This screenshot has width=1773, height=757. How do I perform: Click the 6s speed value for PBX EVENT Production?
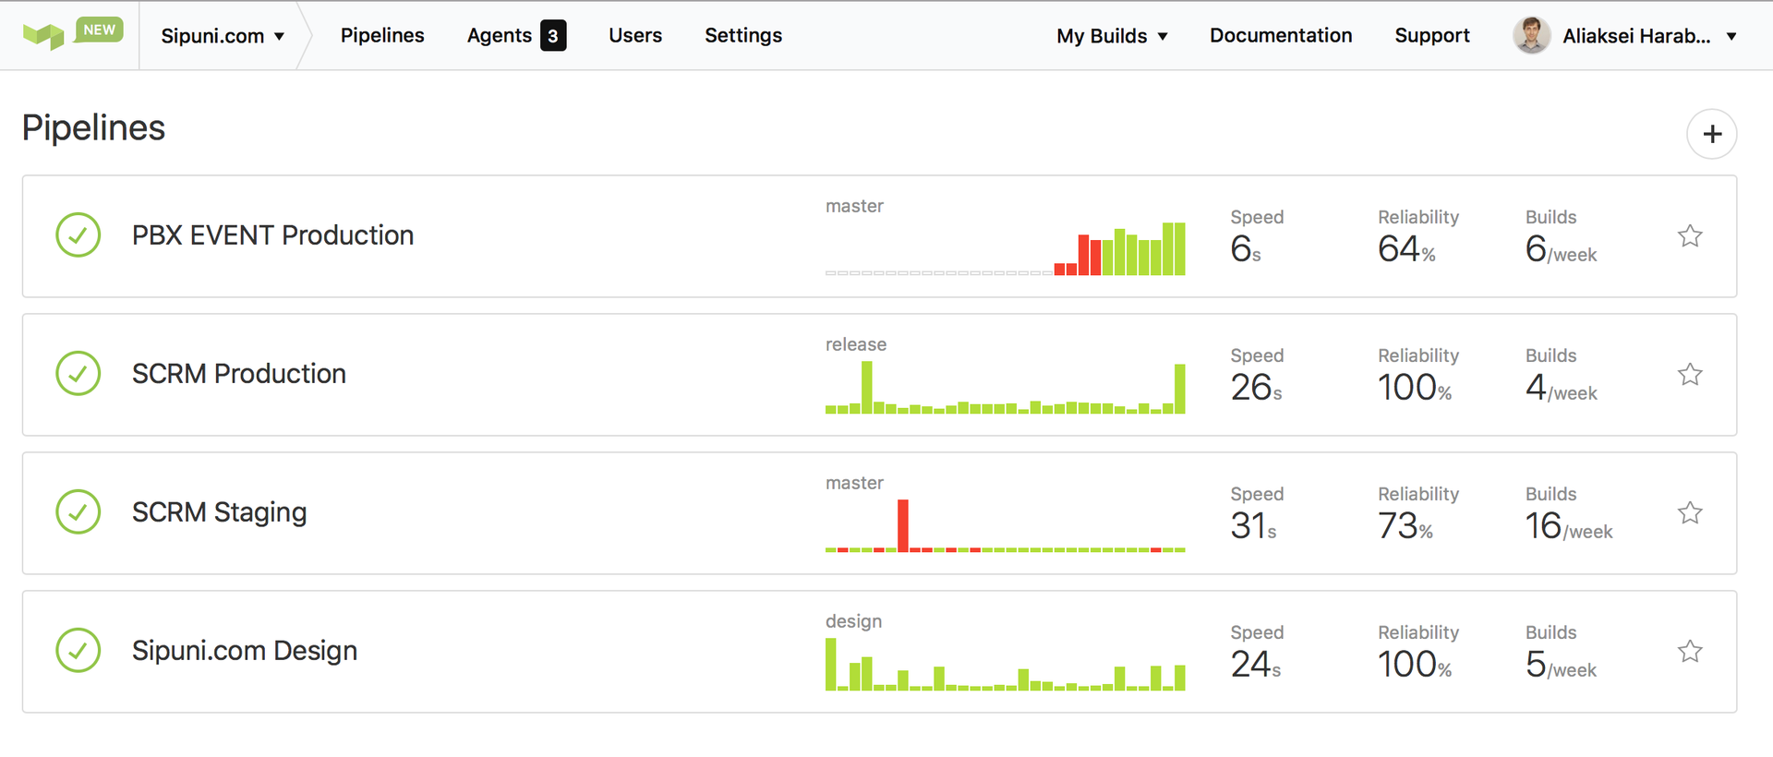pyautogui.click(x=1246, y=249)
